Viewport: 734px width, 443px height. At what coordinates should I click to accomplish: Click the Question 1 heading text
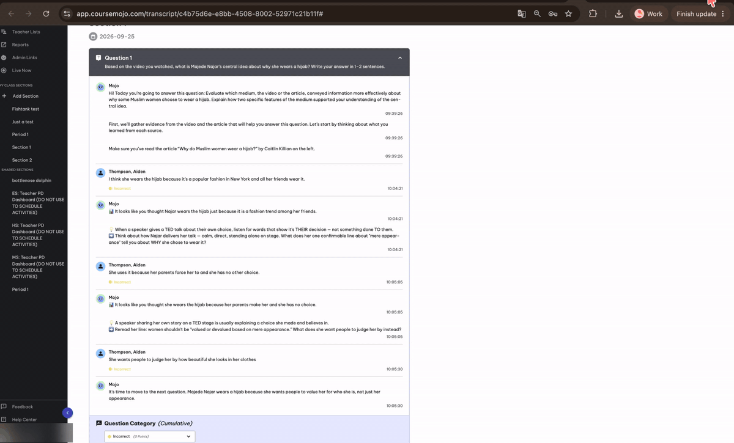(118, 58)
